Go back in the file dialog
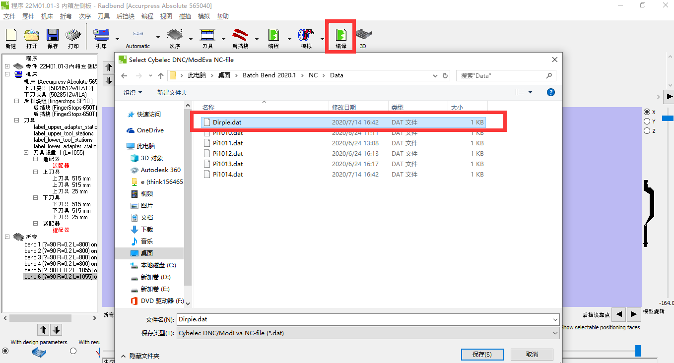Screen dimensions: 674x363 (x=125, y=75)
